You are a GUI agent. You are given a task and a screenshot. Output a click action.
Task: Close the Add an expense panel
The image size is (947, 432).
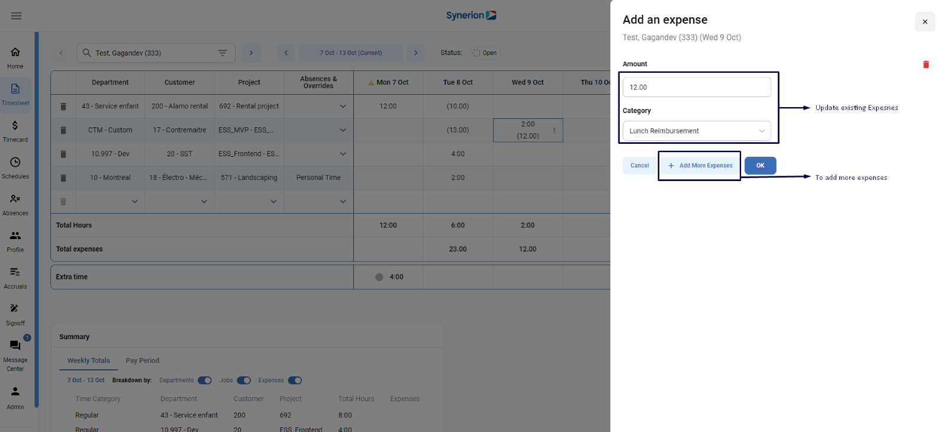pyautogui.click(x=925, y=22)
